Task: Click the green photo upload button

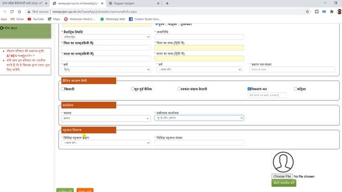Action: pyautogui.click(x=284, y=183)
